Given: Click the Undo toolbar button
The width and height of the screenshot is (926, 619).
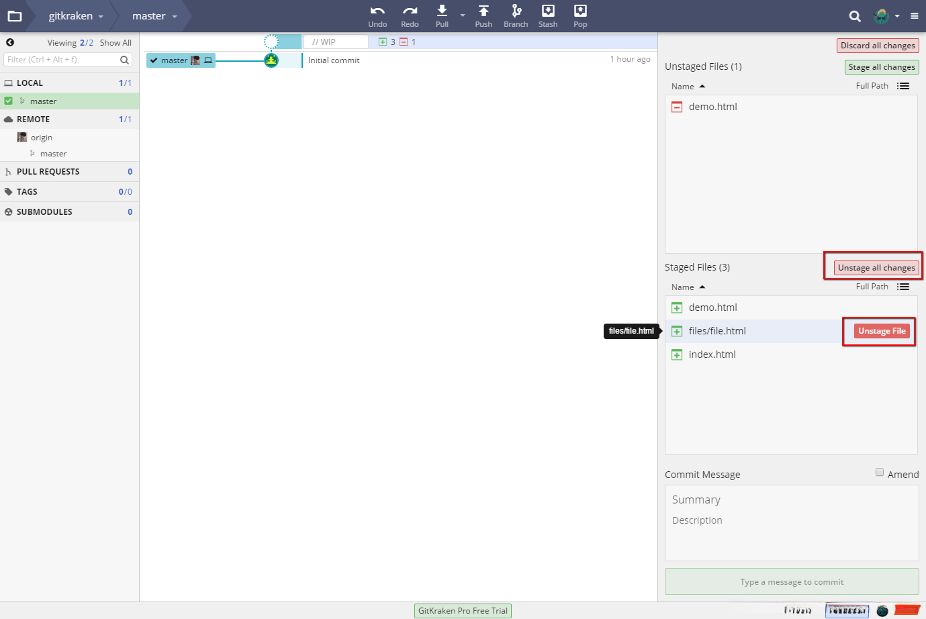Looking at the screenshot, I should pos(377,16).
